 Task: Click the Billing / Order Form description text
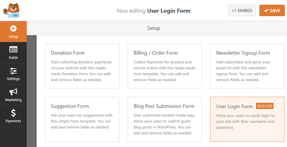[164, 71]
